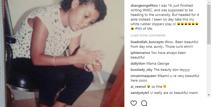Image resolution: width=211 pixels, height=107 pixels.
Task: Click the scrollbar track below the thumb
Action: coord(209,69)
